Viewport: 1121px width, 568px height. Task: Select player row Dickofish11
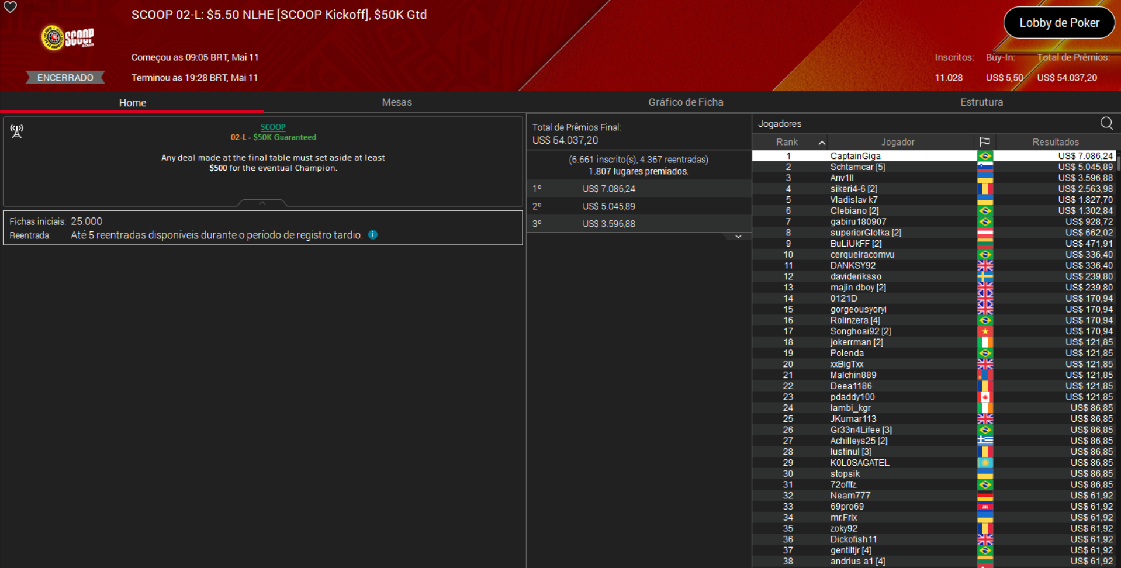934,539
